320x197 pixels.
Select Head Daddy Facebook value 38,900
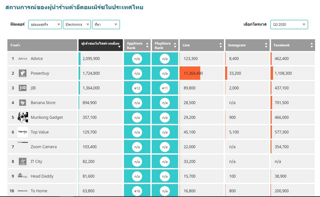(x=281, y=176)
